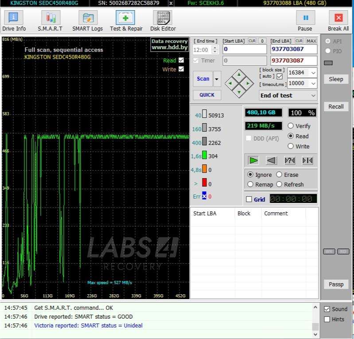The height and width of the screenshot is (339, 354).
Task: Click the Scan button
Action: [x=203, y=79]
